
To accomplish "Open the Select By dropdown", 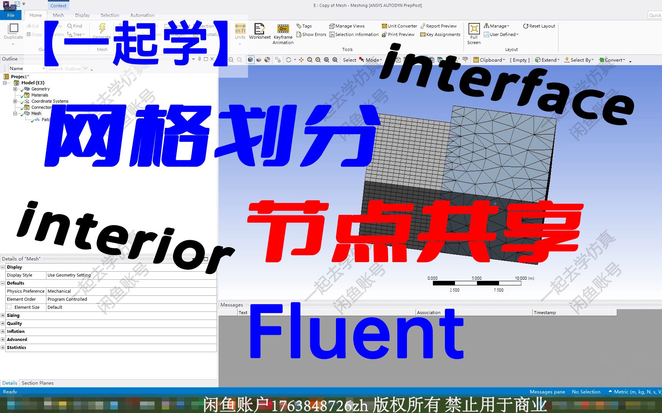I will point(579,60).
